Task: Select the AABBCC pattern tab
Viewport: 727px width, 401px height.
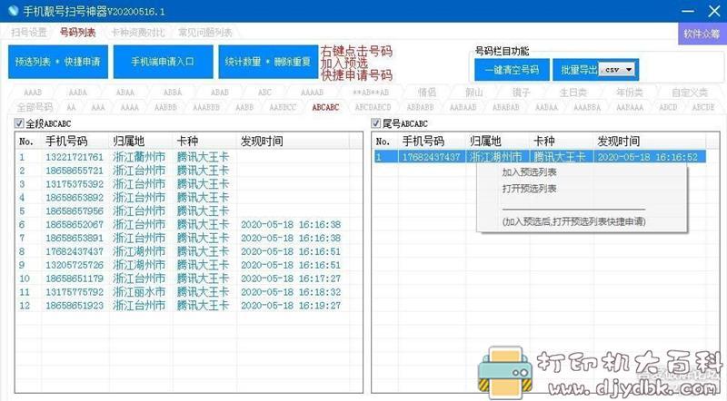Action: (283, 107)
